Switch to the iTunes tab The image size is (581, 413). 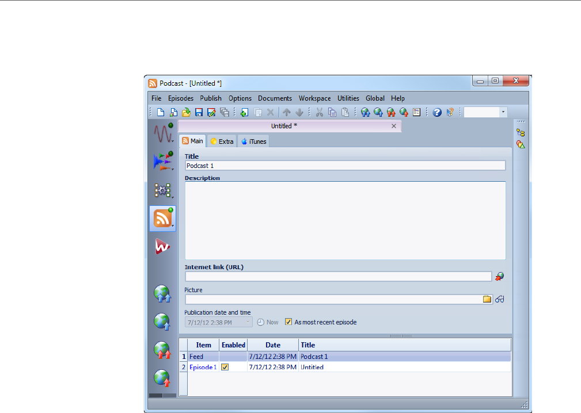253,142
